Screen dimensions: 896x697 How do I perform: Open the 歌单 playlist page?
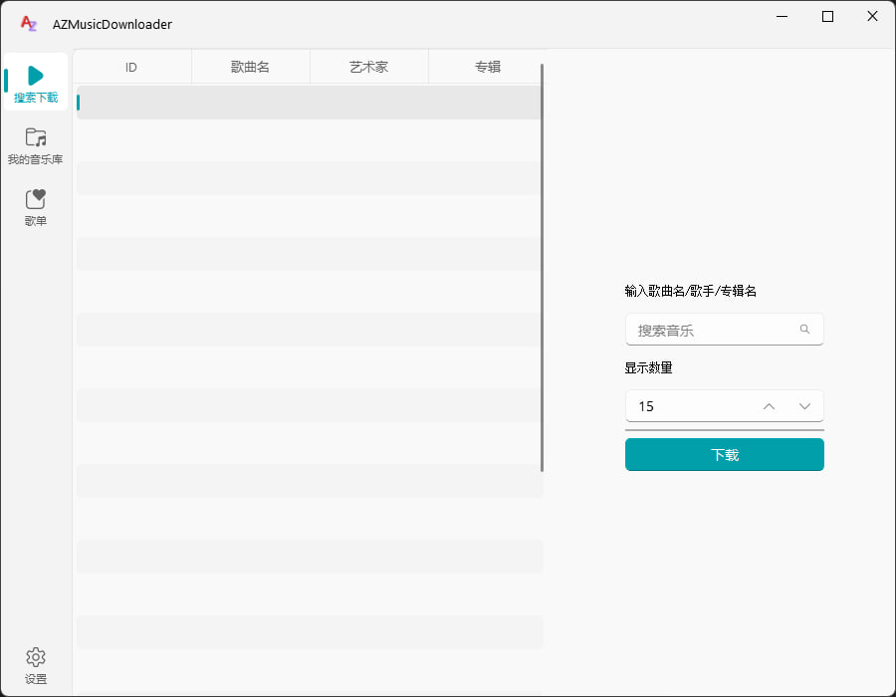[x=36, y=207]
